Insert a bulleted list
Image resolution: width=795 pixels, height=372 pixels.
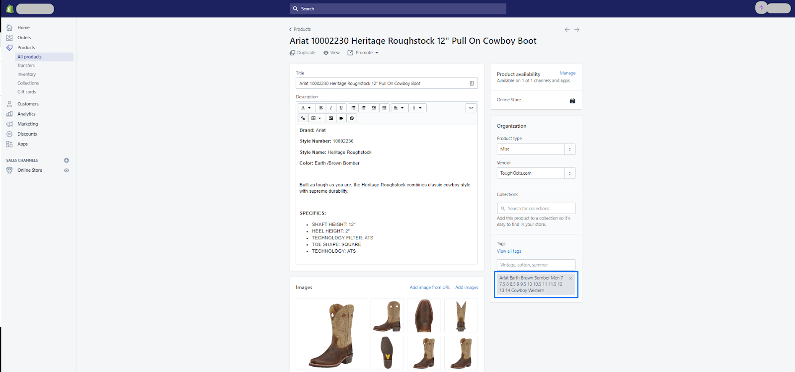point(353,108)
